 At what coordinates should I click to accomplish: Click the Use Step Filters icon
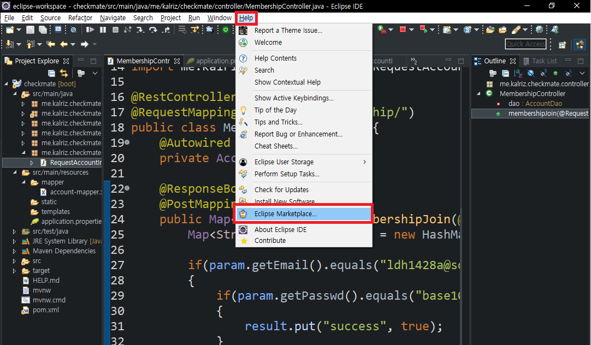coord(195,29)
